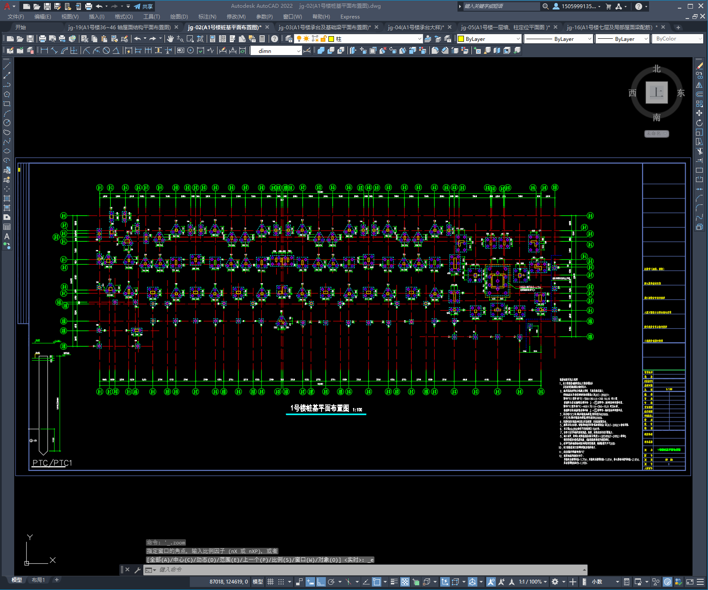Toggle transparency display in status bar

tap(405, 582)
